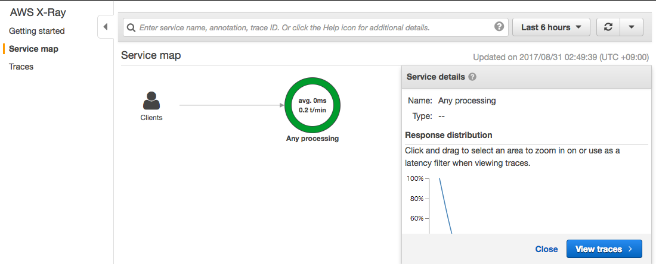Click the Clients label text

151,118
